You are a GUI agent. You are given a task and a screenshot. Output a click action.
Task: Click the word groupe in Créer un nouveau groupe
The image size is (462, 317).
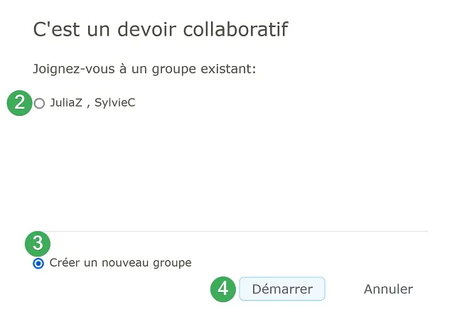pos(172,263)
